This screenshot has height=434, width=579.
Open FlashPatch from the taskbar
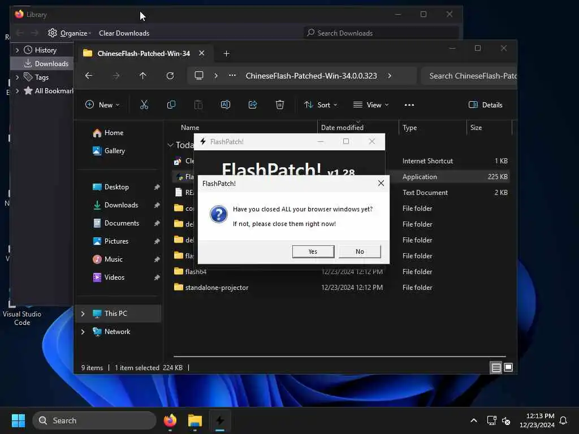(220, 420)
